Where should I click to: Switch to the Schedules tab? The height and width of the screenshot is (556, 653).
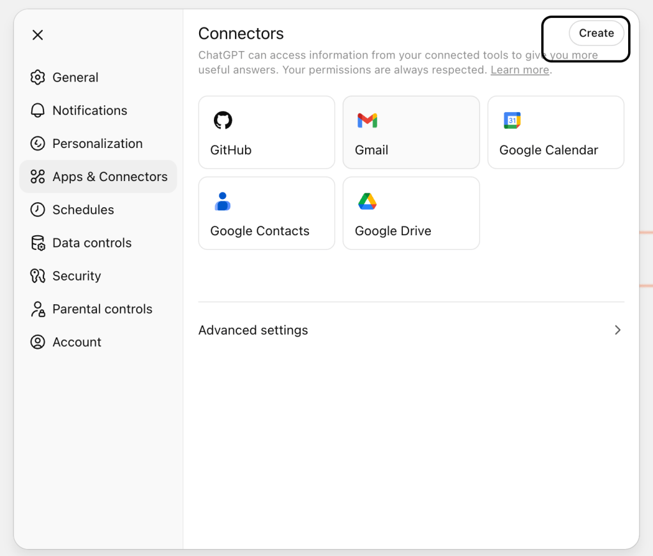point(83,210)
